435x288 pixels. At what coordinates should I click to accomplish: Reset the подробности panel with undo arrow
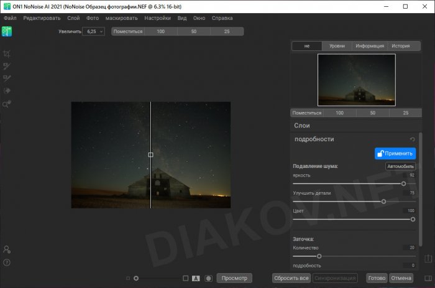pos(413,139)
